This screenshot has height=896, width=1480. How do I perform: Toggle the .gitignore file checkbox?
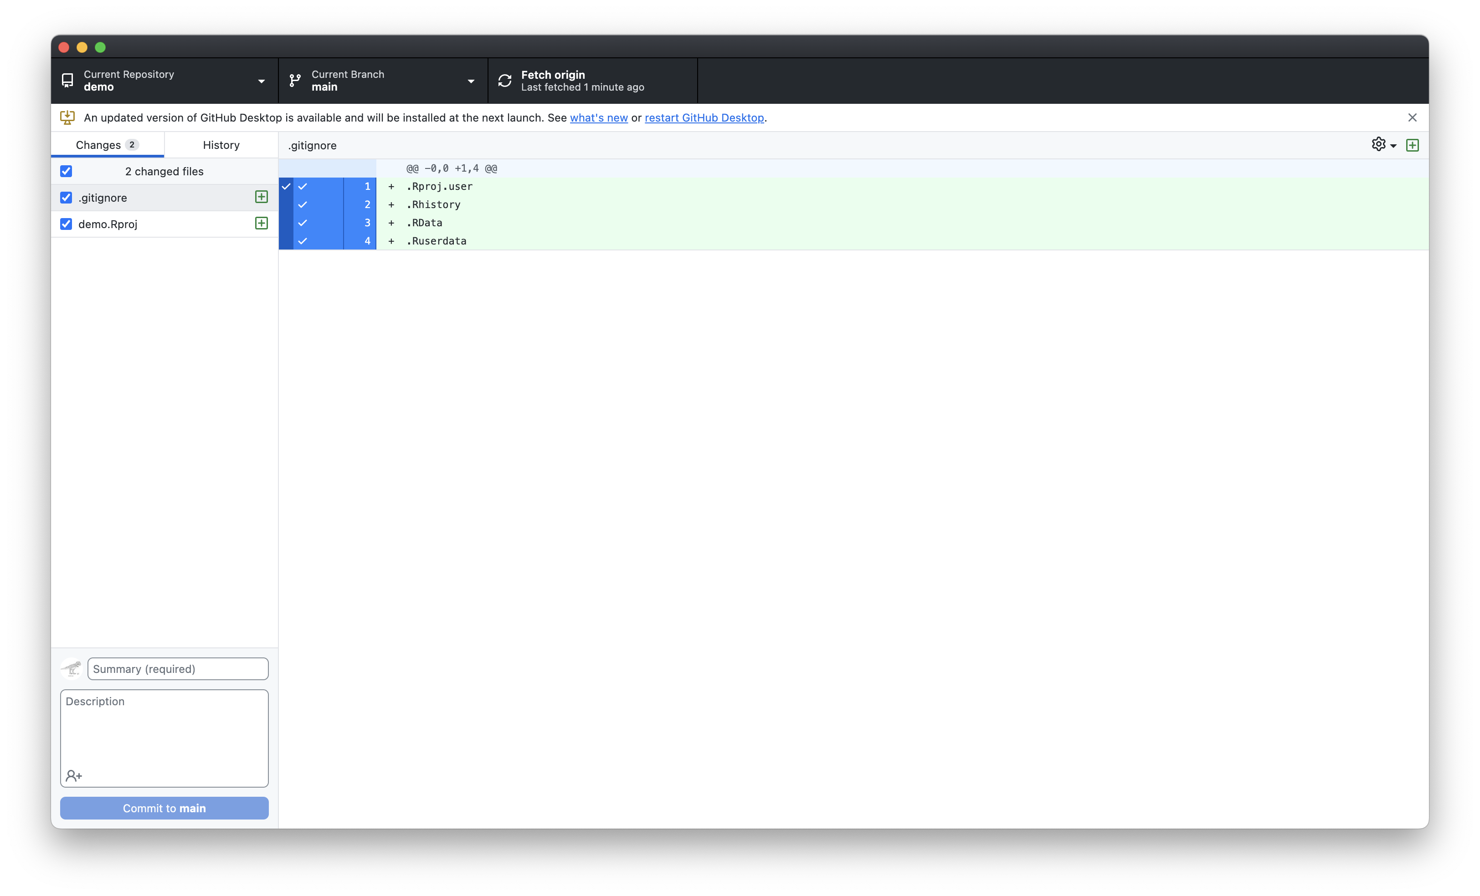pos(66,198)
